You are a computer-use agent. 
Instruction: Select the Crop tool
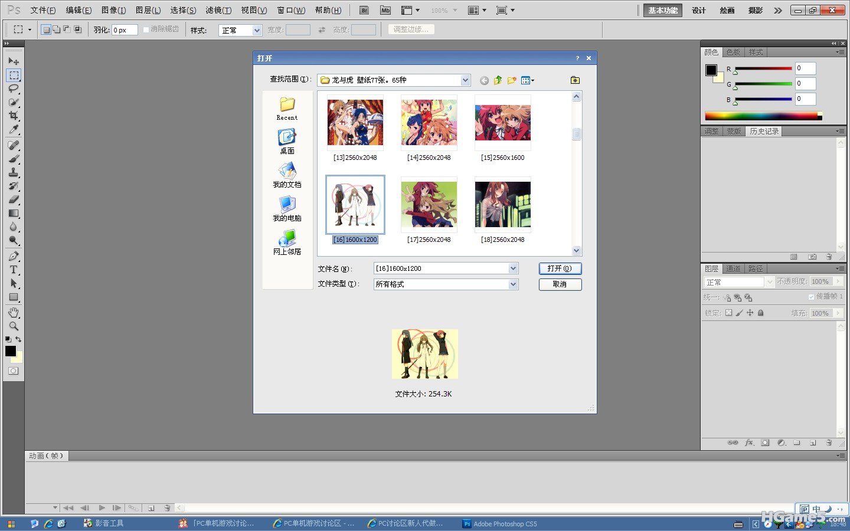(x=14, y=116)
